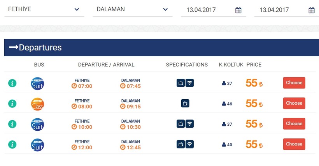Click TV icon on the 10:00 bus
This screenshot has height=166, width=319.
(181, 124)
